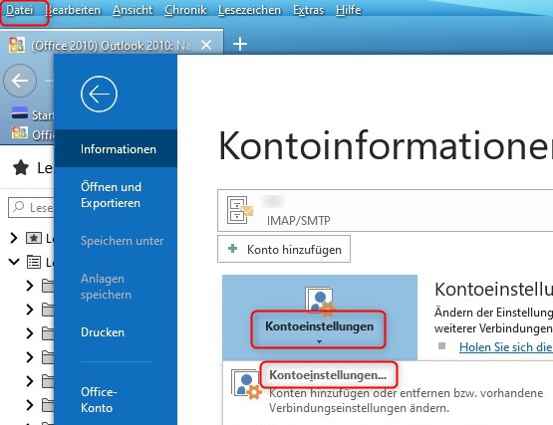The image size is (553, 425).
Task: Click the green plus icon on Konto hinzufügen
Action: point(233,249)
